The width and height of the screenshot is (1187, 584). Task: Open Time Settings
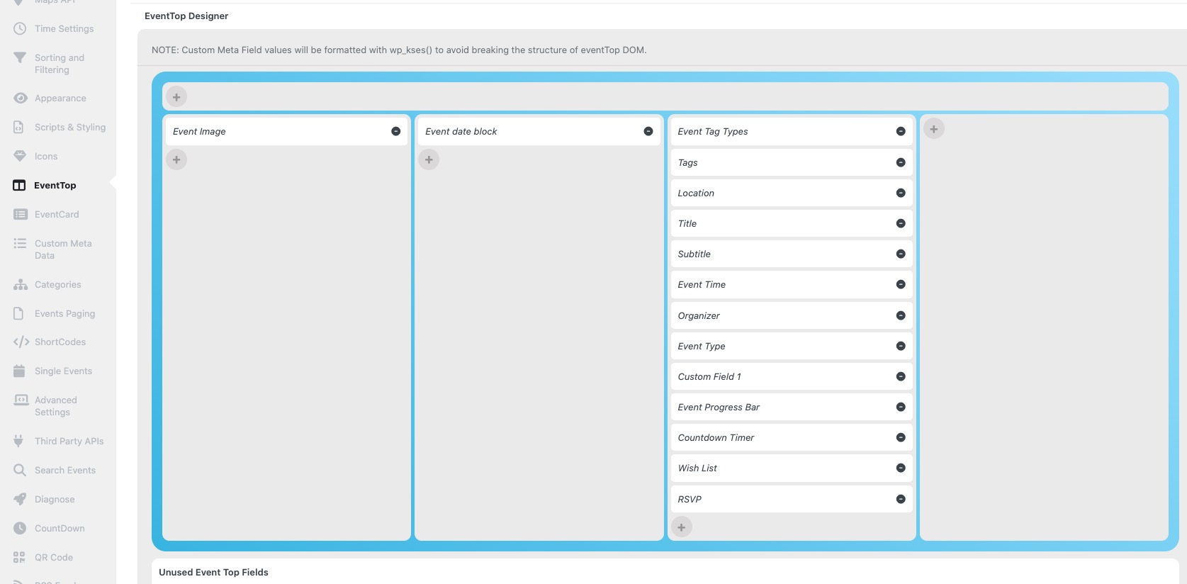coord(64,28)
